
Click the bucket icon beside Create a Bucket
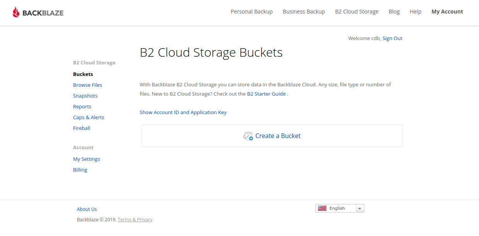[248, 136]
